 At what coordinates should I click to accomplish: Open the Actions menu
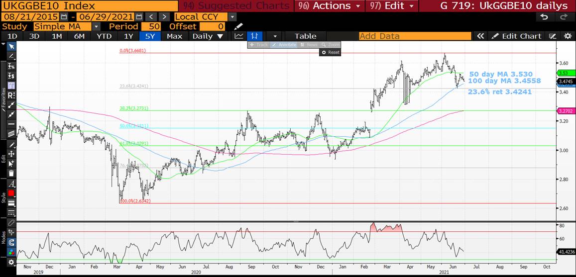pos(331,6)
